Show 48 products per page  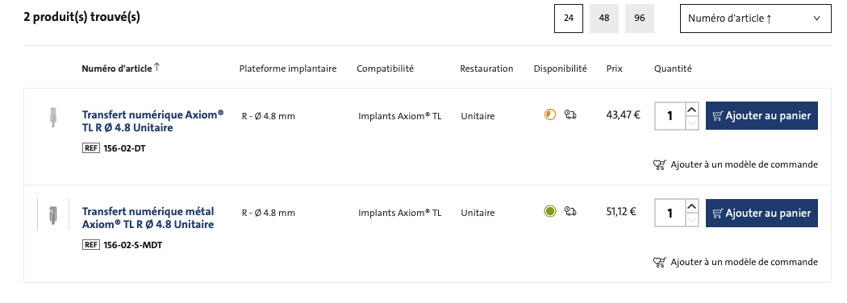coord(604,19)
